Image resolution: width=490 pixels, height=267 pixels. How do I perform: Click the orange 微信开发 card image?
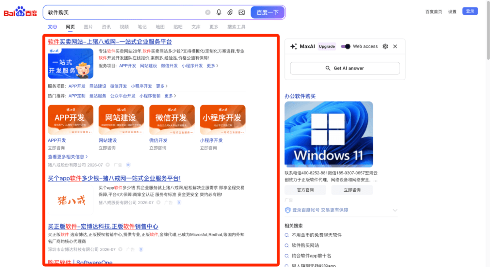coord(172,120)
